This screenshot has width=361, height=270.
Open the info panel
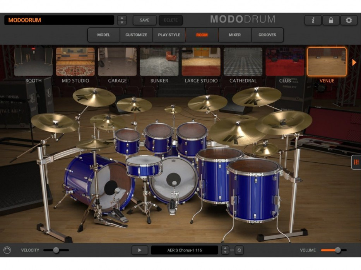click(x=313, y=20)
